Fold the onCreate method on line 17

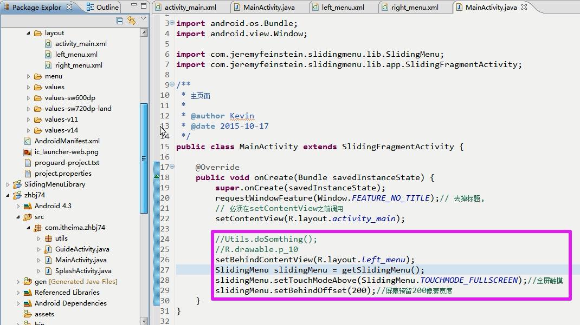(172, 167)
